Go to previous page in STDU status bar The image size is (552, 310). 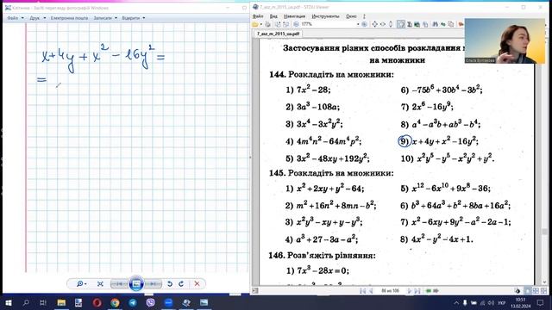pos(370,291)
